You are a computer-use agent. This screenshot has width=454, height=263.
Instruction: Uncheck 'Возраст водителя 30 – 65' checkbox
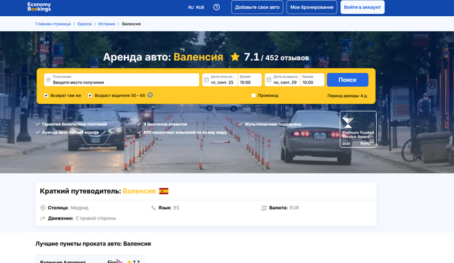[x=90, y=95]
